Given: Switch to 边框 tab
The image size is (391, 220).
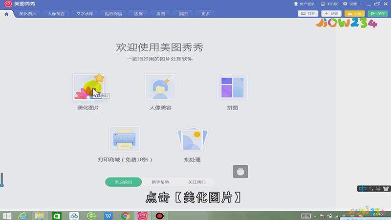Looking at the screenshot, I should 138,14.
